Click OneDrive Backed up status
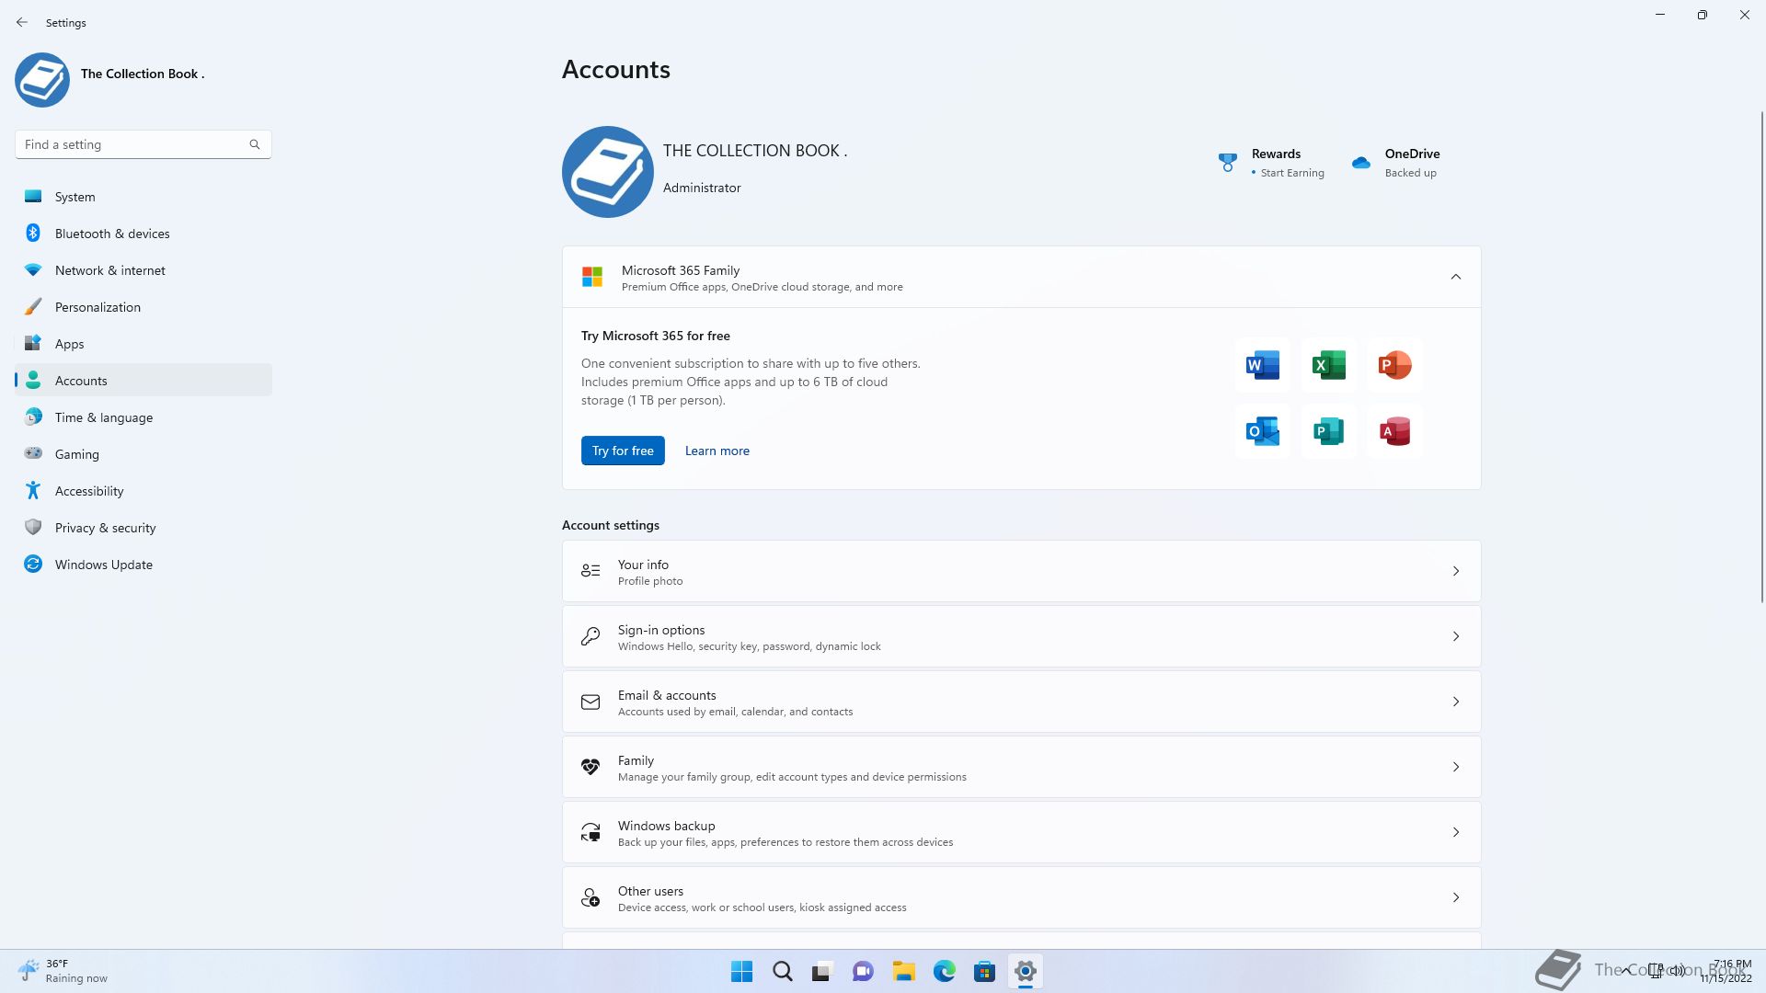 (1411, 173)
